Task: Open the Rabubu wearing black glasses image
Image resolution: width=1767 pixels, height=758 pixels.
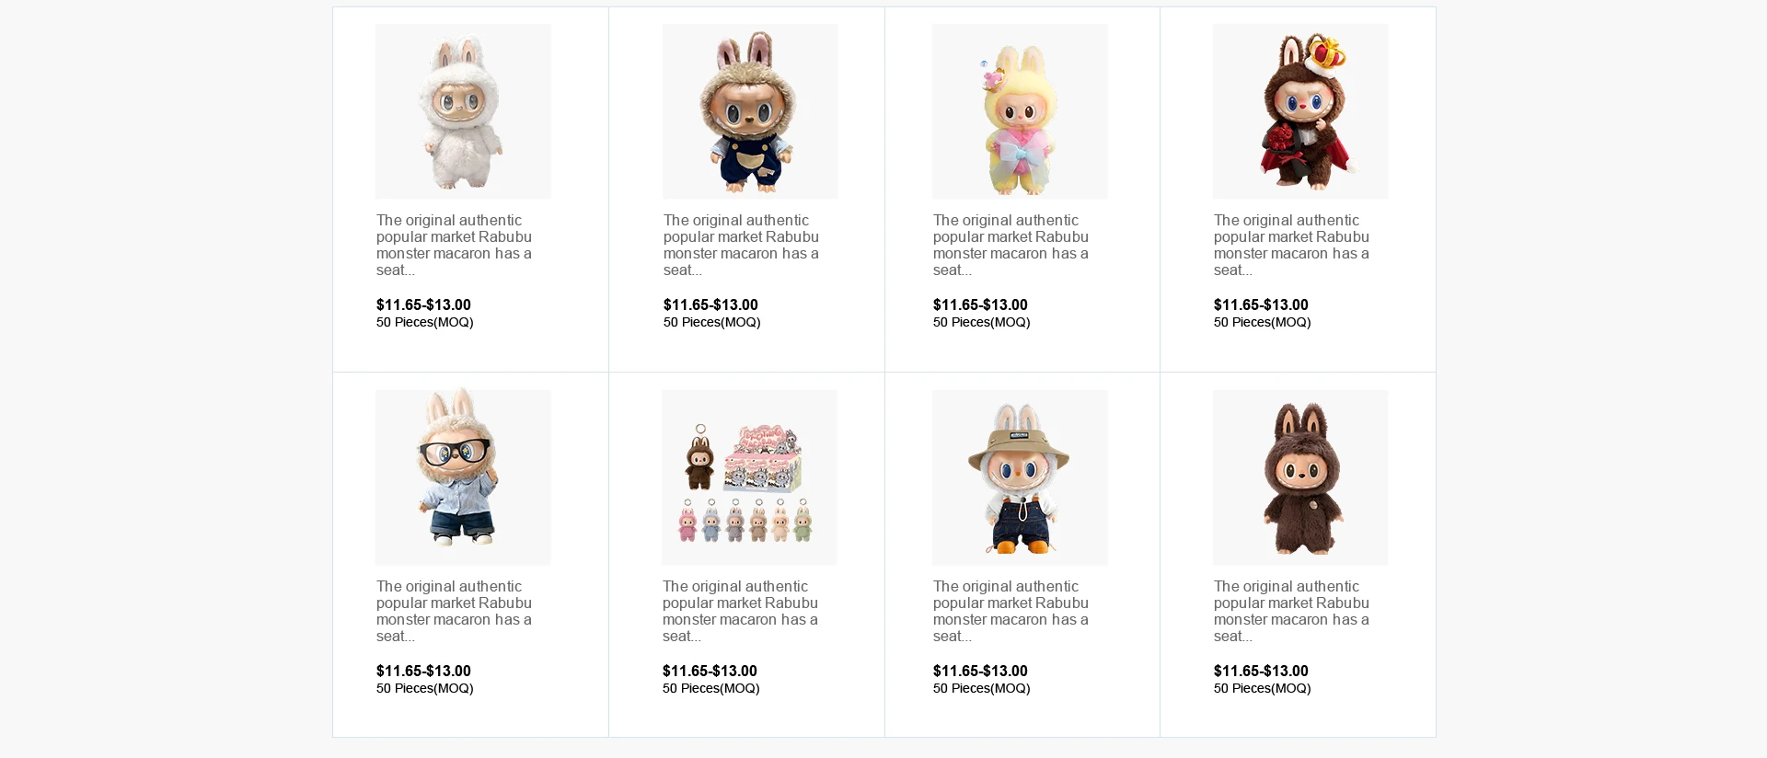Action: click(463, 477)
